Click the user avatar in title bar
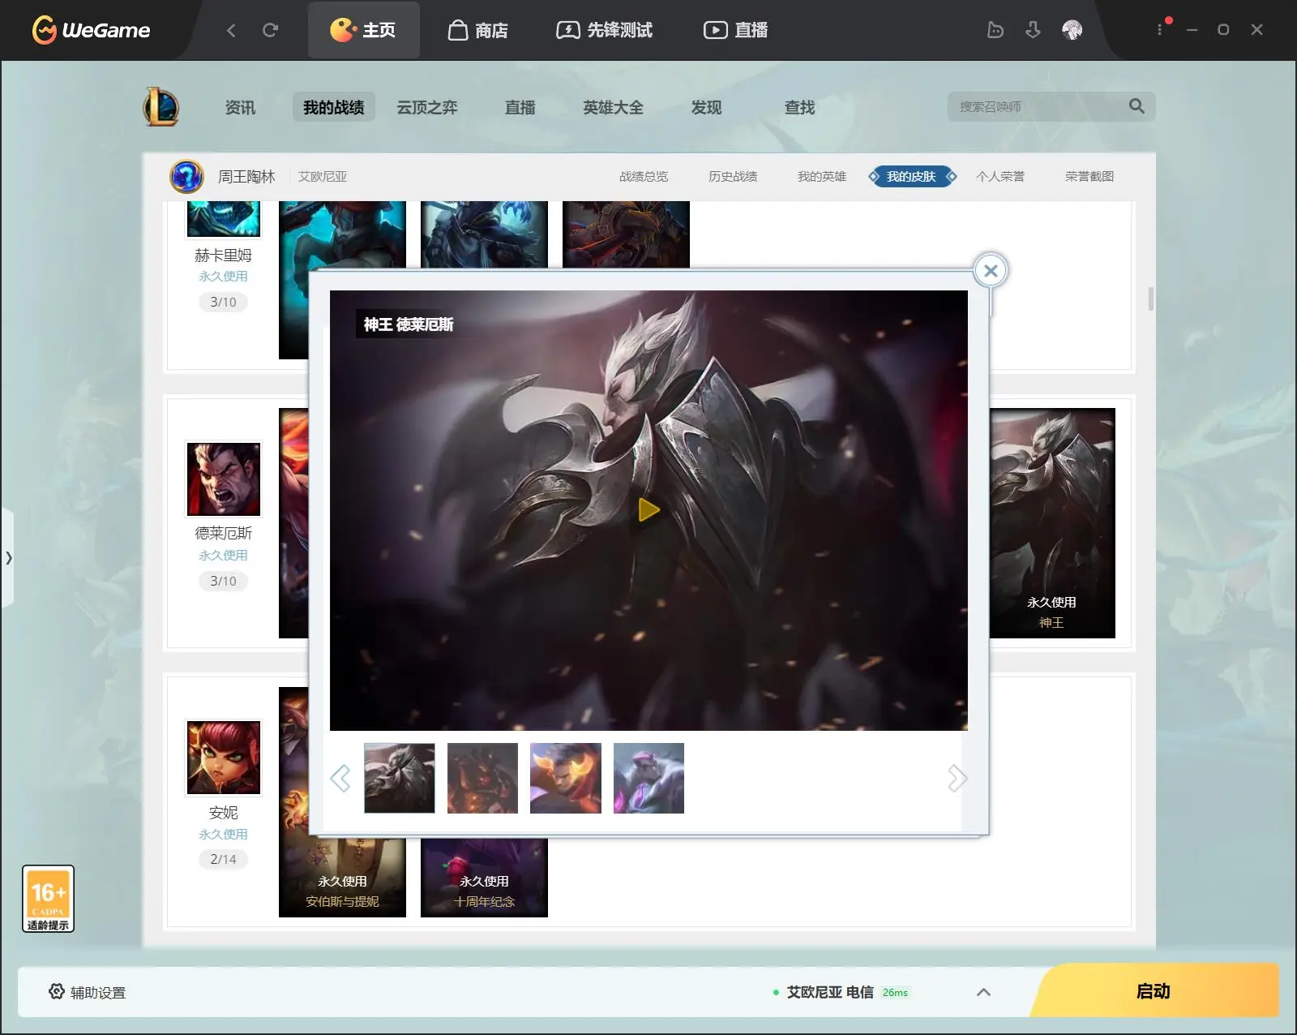This screenshot has width=1297, height=1035. tap(1072, 30)
